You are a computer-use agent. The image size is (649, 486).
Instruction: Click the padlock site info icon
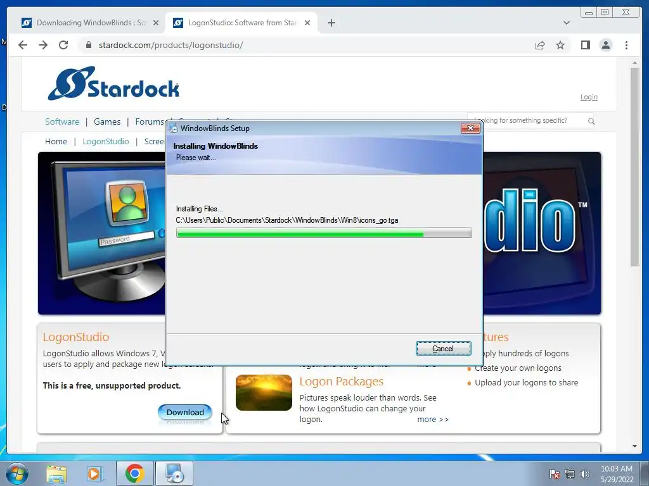[x=88, y=45]
